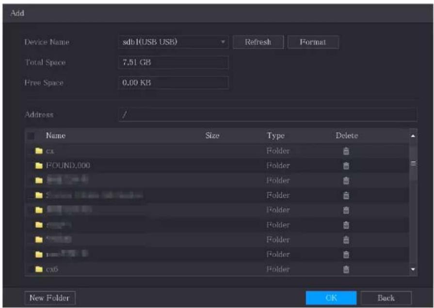Go Back from the Add dialog

click(386, 298)
